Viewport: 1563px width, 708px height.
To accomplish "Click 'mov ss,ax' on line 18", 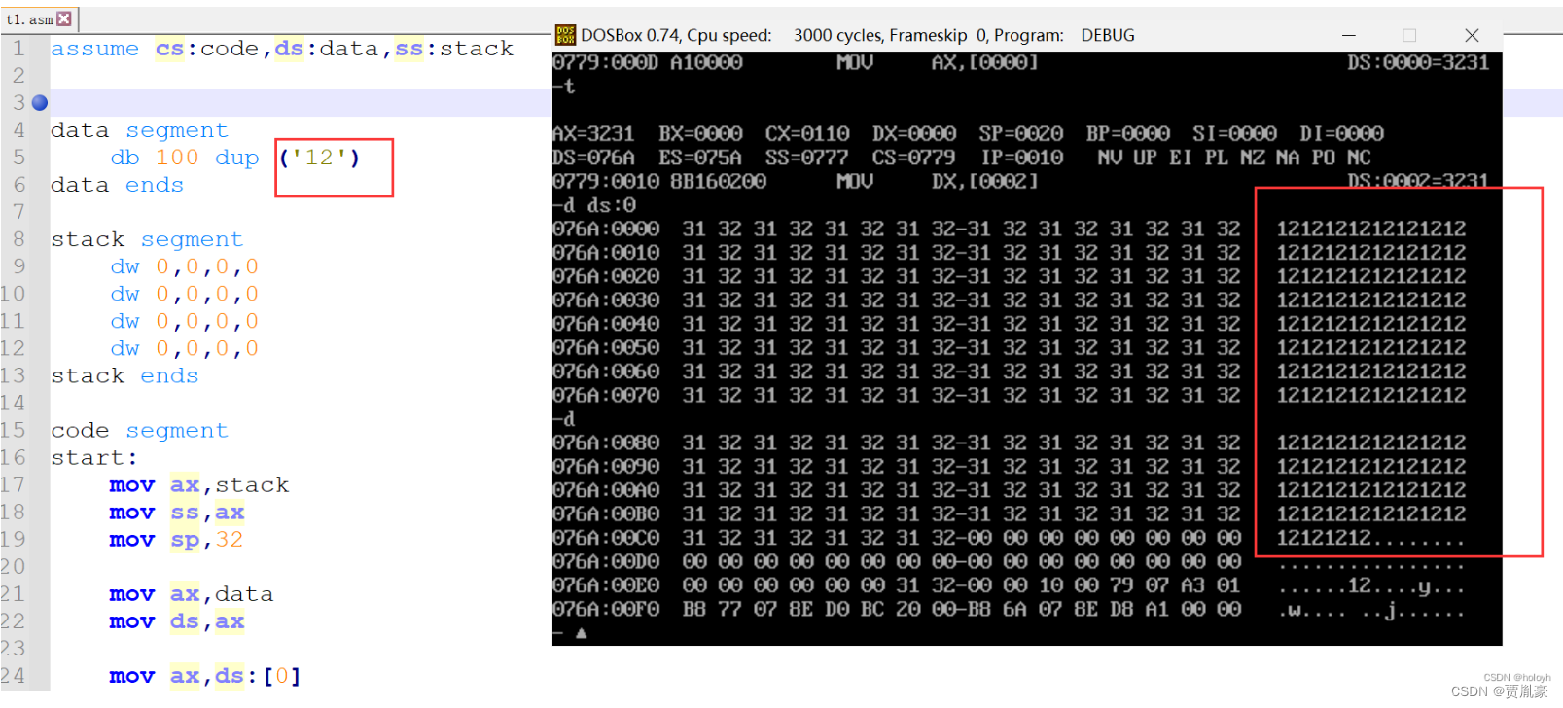I will coord(177,512).
